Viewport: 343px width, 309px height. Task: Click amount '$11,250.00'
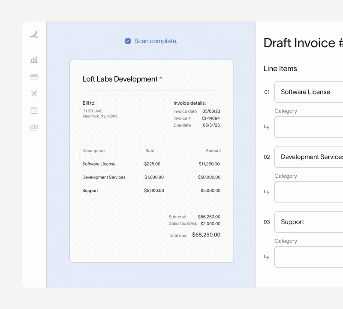(x=209, y=164)
